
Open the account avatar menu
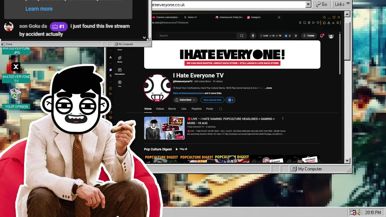pos(331,36)
